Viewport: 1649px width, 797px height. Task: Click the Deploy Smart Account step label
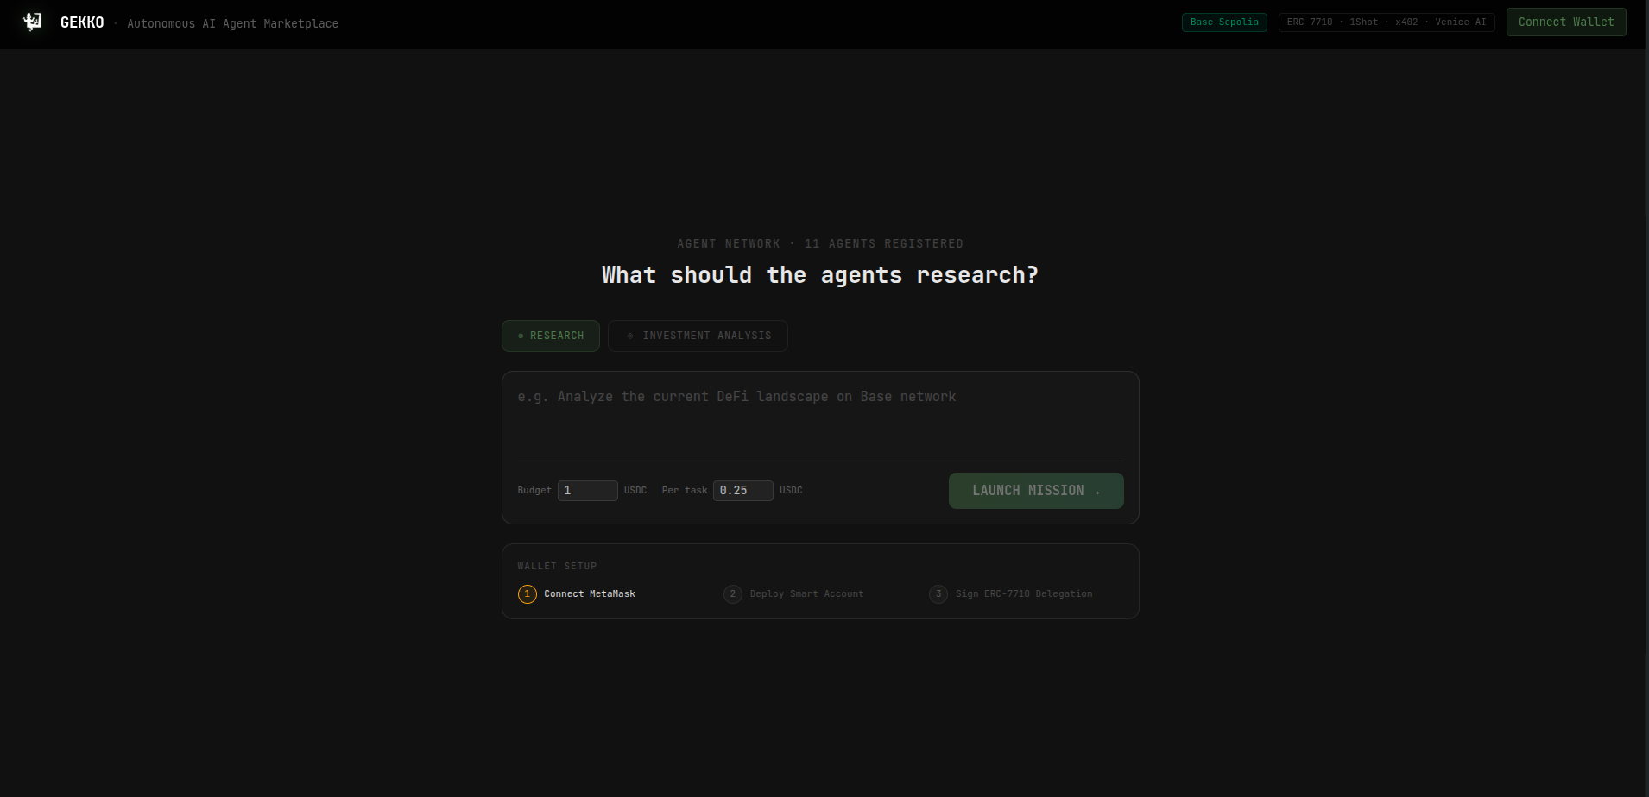(x=806, y=594)
